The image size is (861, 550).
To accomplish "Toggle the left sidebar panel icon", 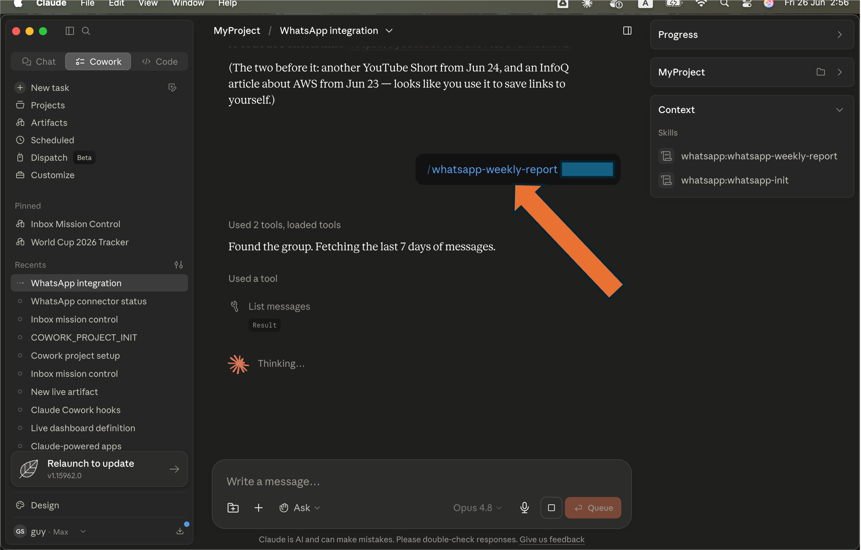I will coord(70,31).
